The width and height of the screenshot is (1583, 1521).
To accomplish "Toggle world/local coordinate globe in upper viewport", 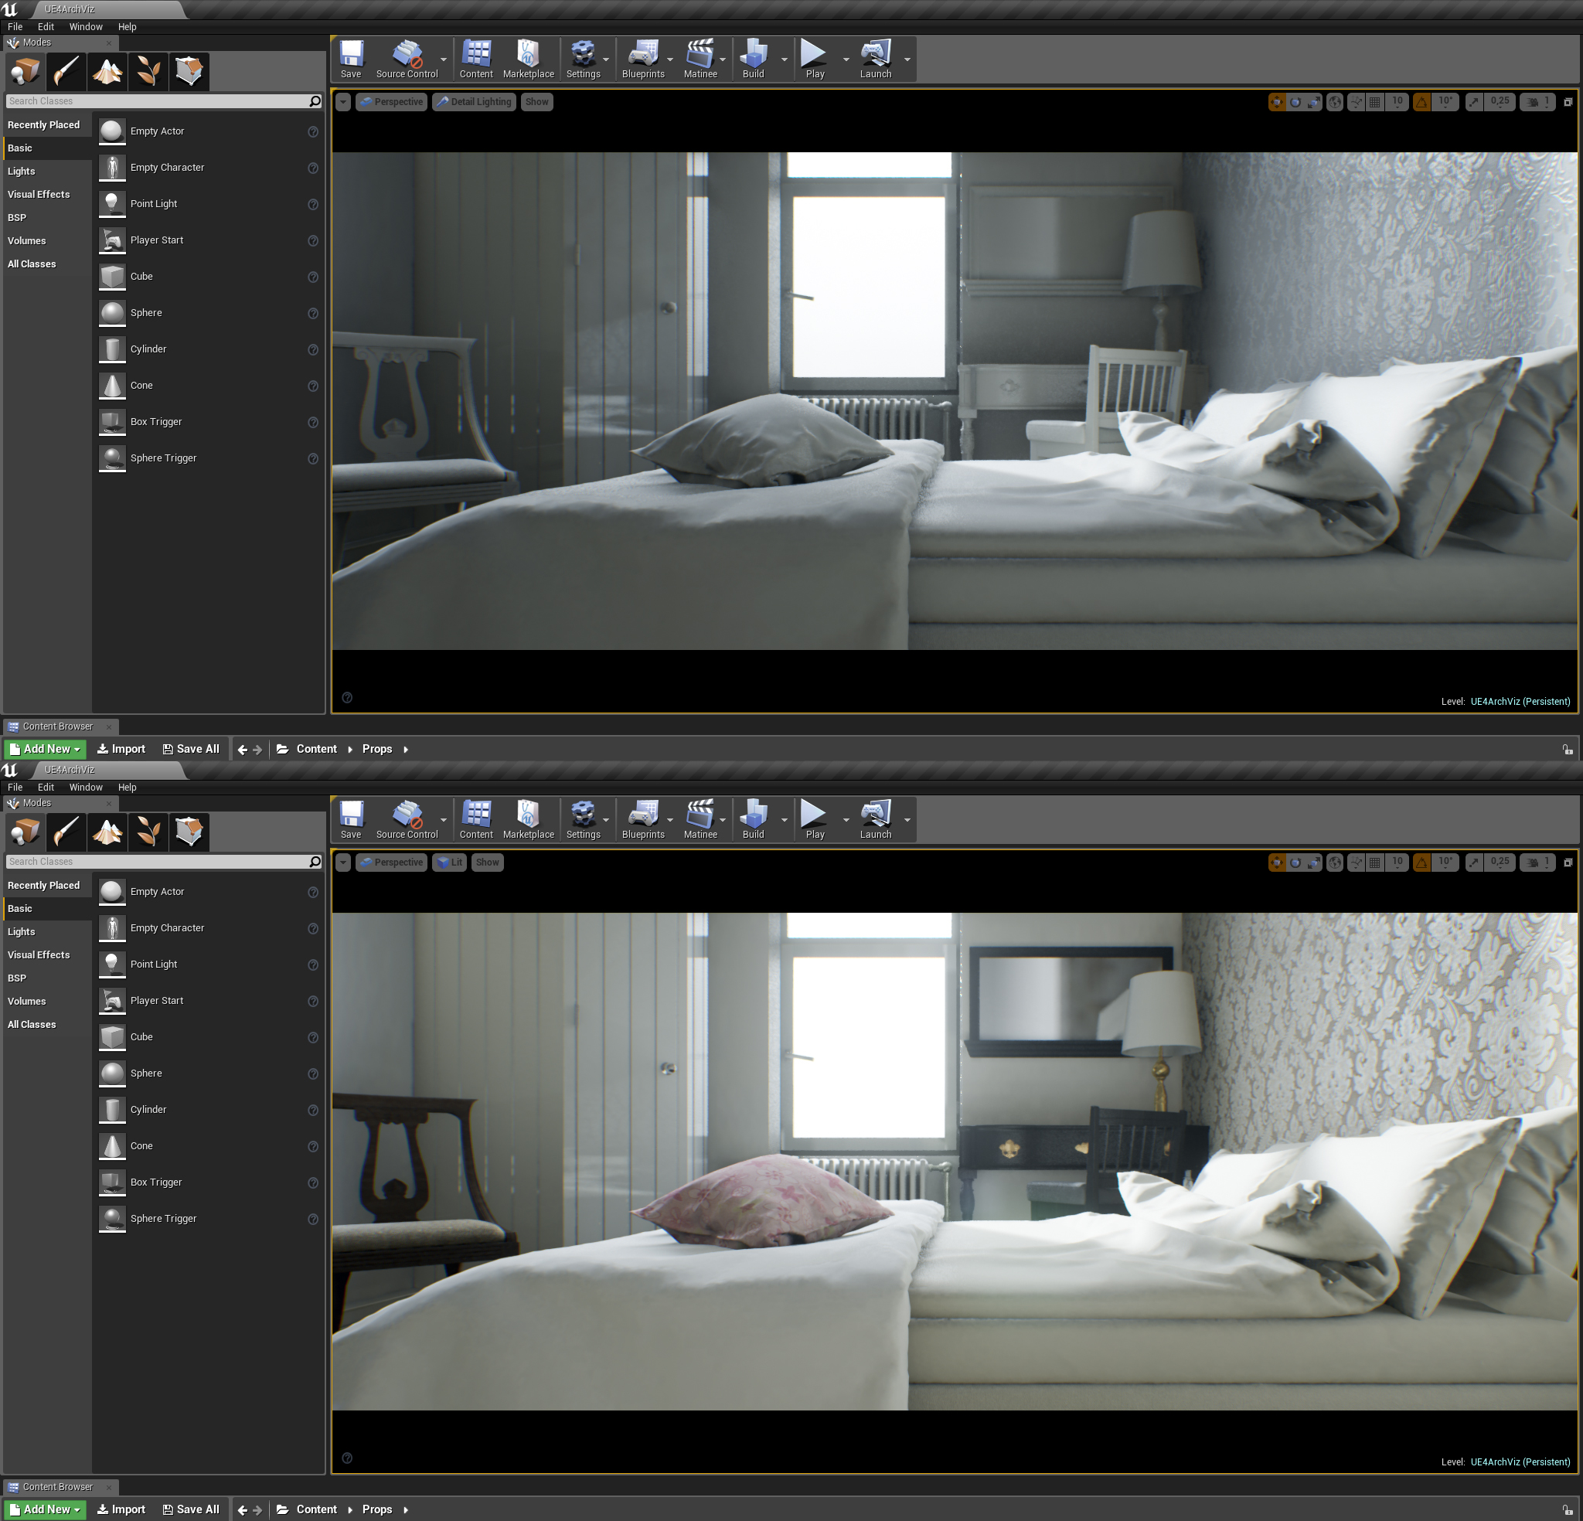I will [1335, 102].
